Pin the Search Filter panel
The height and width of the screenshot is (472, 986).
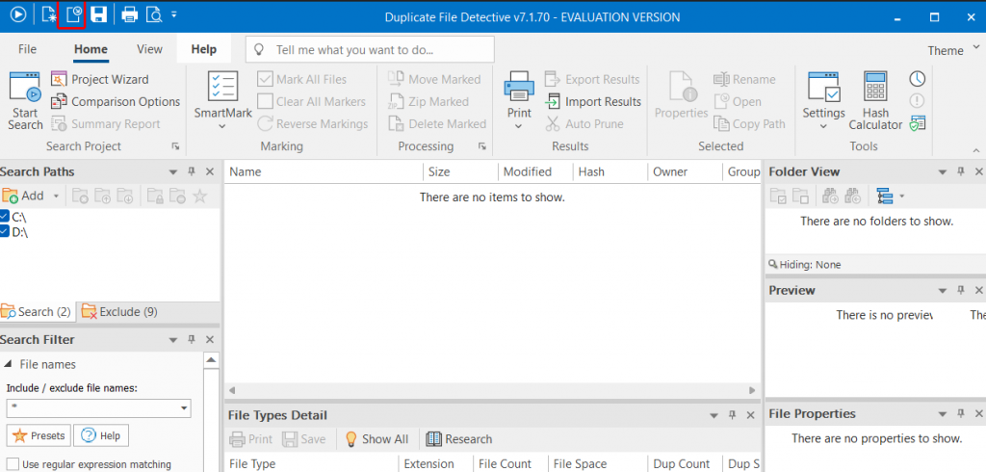(192, 339)
